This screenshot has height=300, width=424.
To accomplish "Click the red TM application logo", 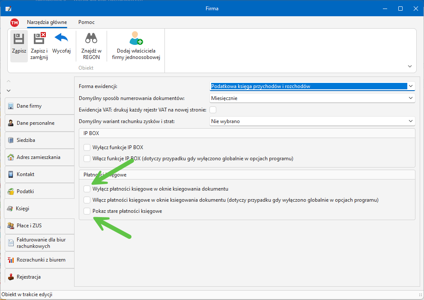I will click(15, 23).
